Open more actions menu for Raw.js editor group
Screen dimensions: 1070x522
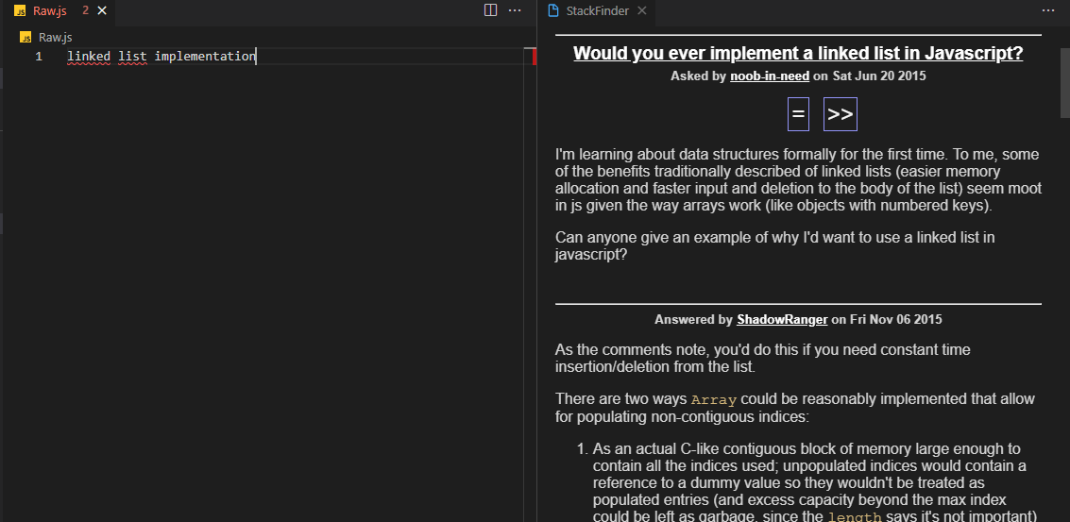click(516, 10)
